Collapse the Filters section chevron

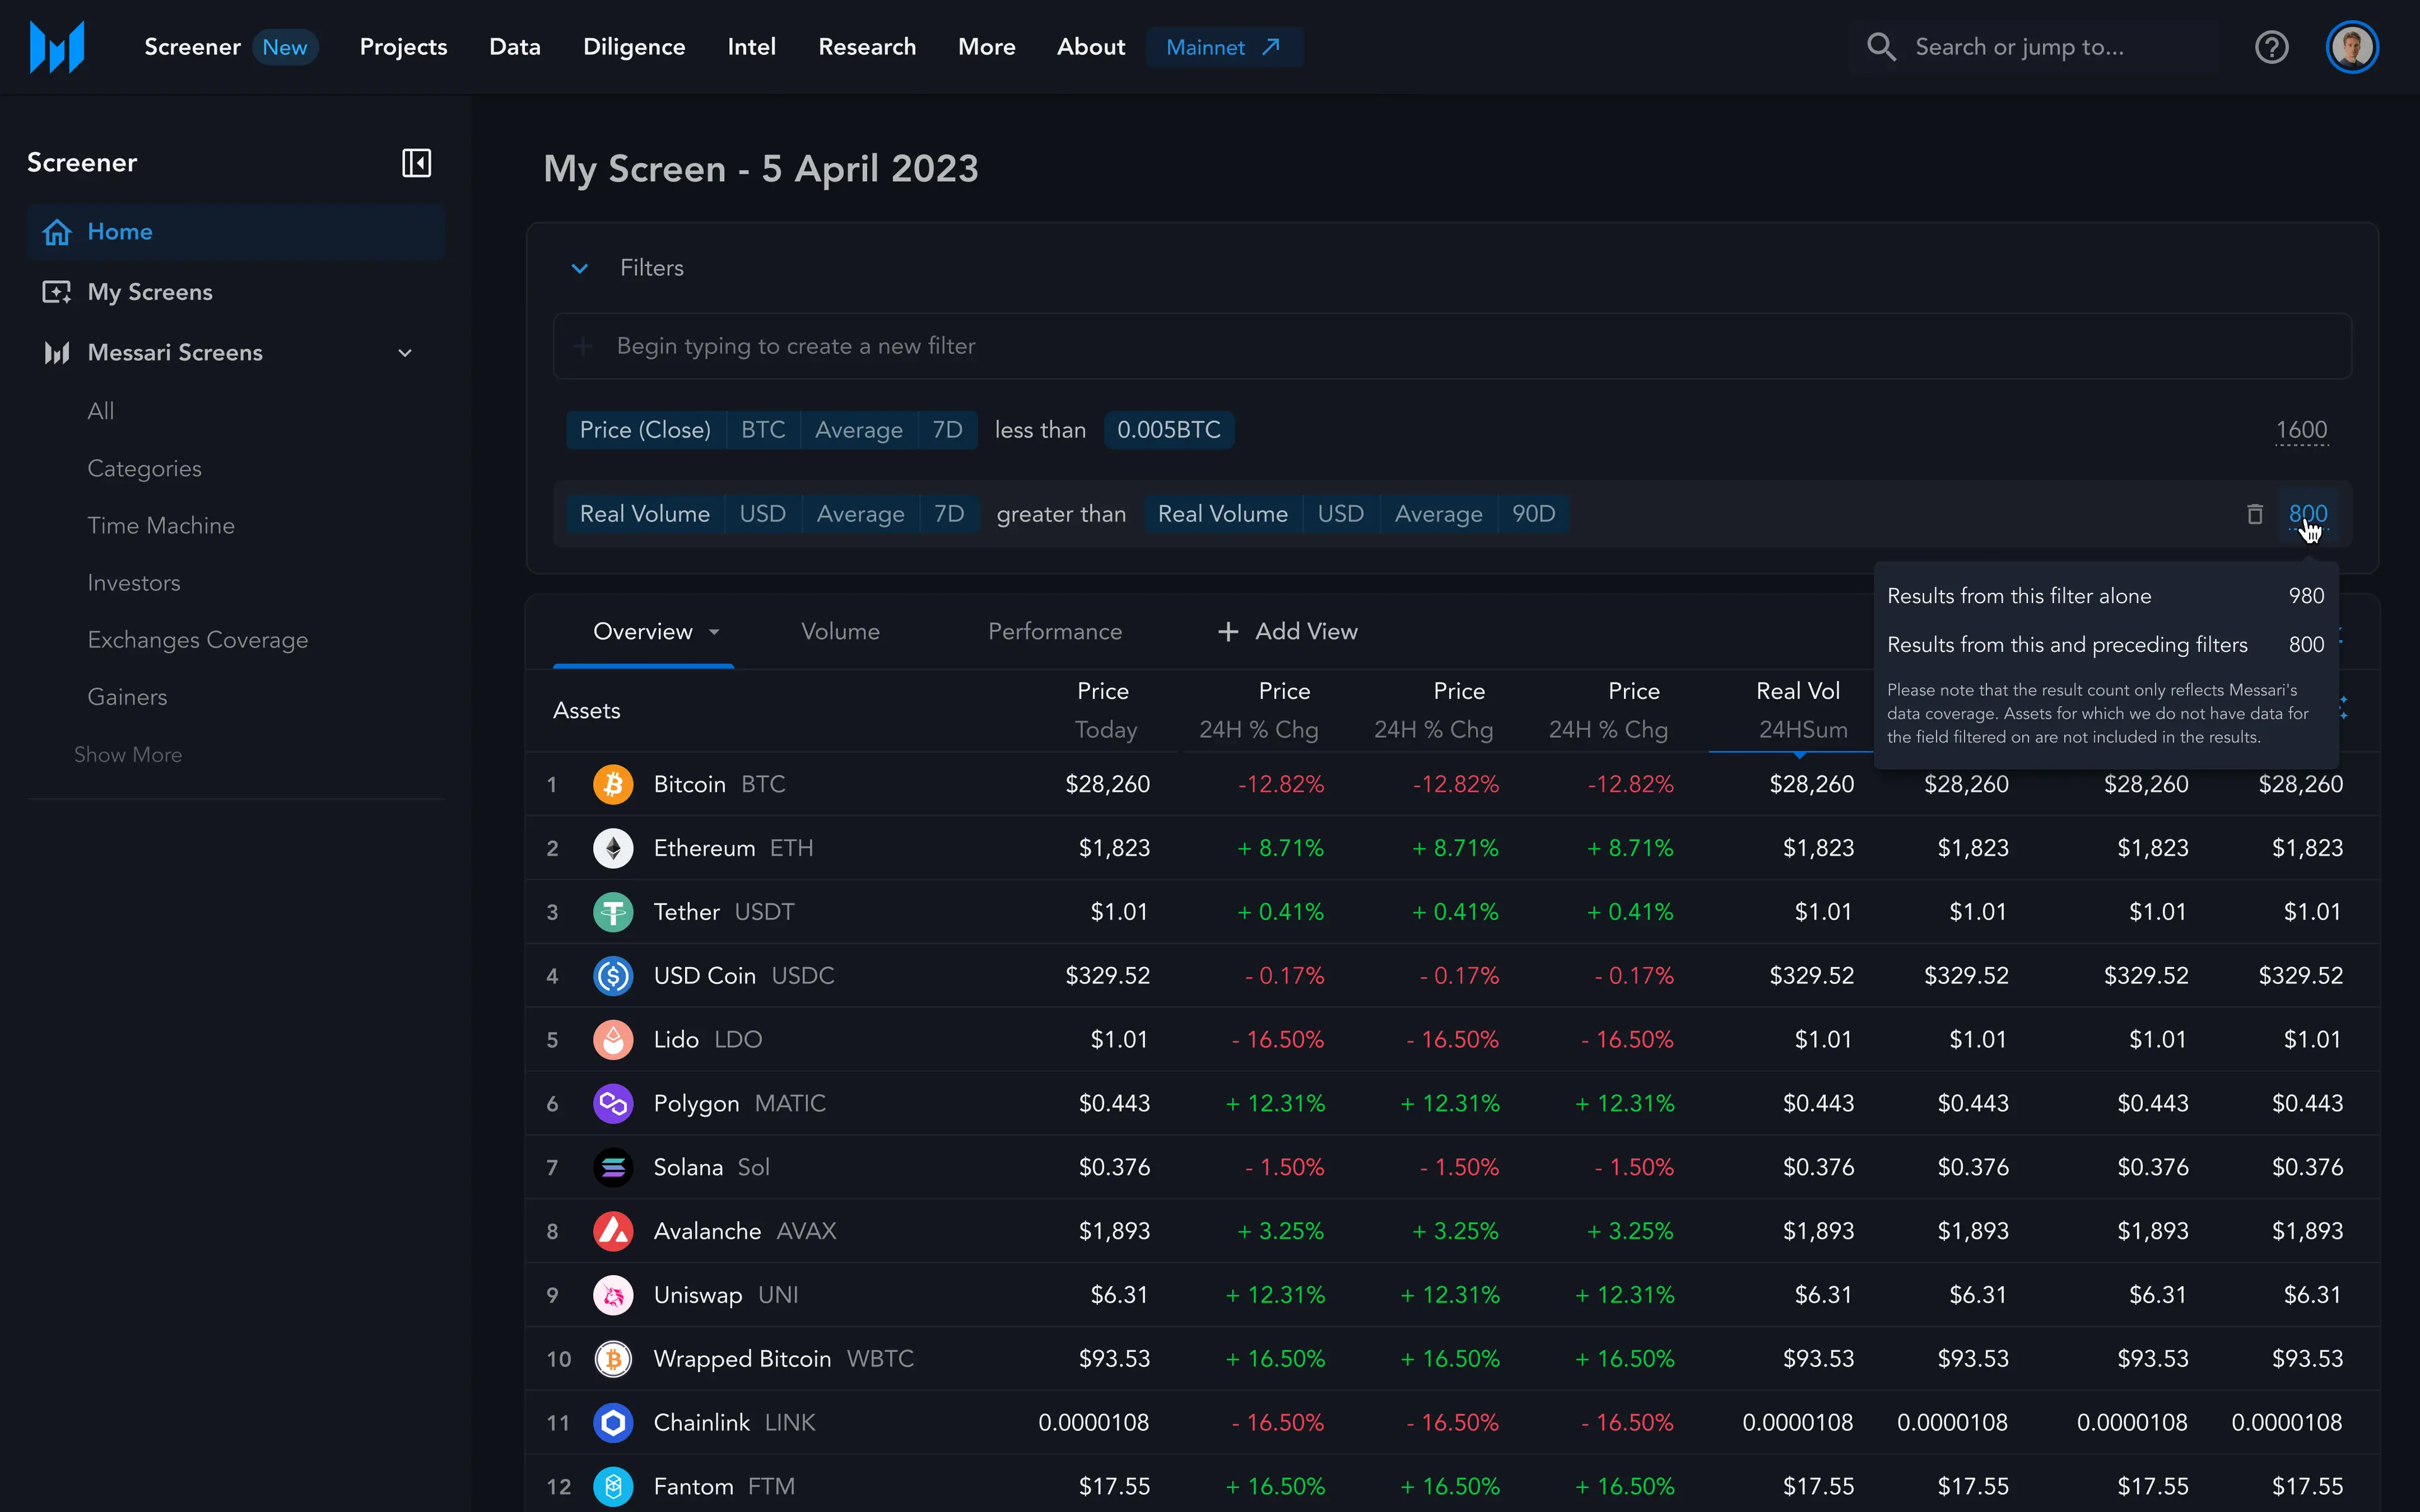tap(579, 268)
